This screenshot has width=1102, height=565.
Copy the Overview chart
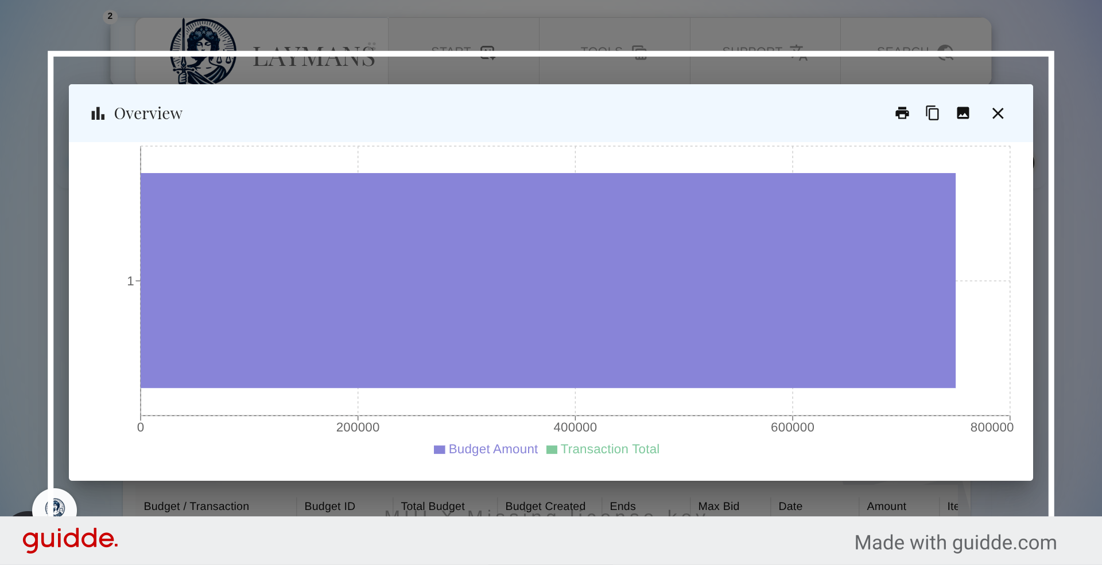click(932, 113)
